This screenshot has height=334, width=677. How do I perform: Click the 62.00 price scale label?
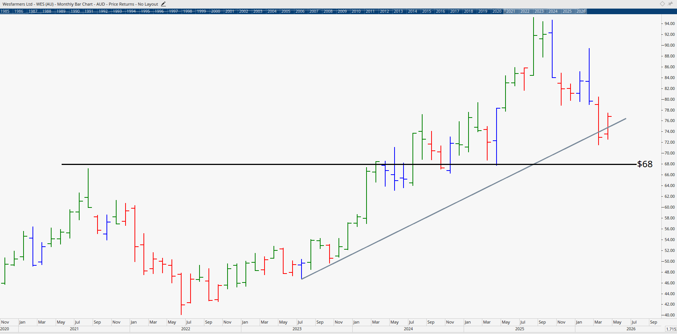coord(670,196)
